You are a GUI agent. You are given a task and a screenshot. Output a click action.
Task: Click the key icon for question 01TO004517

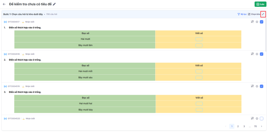252,22
